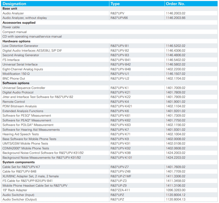Select "PDM Bitstream Analysis" designation
Viewport: 219px width, 203px height.
pos(20,106)
